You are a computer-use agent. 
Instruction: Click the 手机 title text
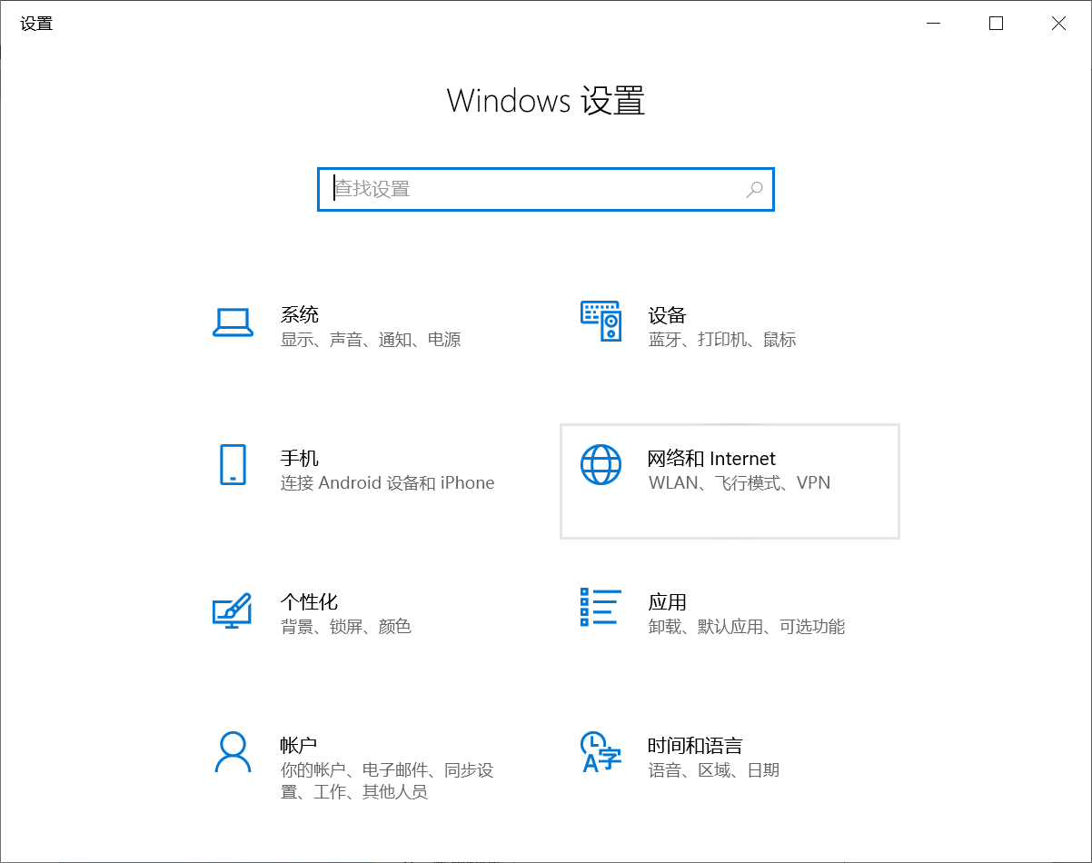[x=300, y=459]
